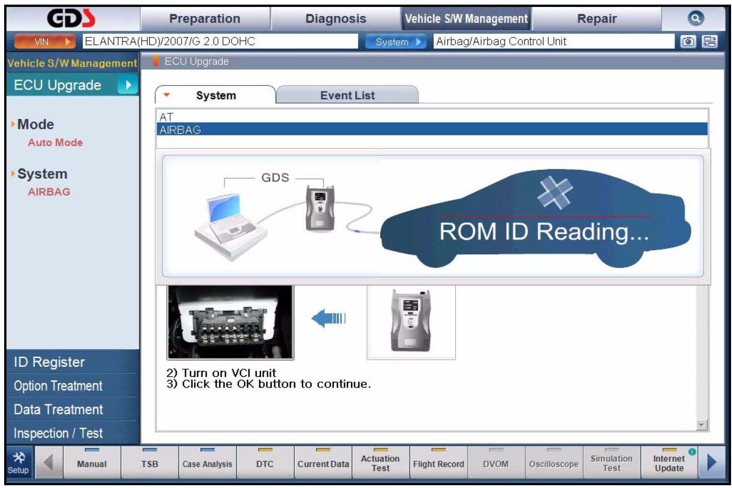Screen dimensions: 732x488
Task: Open Setup with the wrench icon
Action: coord(19,463)
